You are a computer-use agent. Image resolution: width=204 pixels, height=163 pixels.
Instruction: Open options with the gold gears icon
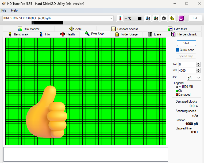click(172, 18)
